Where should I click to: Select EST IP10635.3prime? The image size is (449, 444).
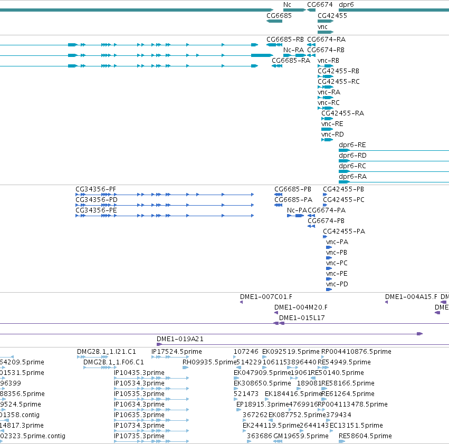(x=139, y=415)
